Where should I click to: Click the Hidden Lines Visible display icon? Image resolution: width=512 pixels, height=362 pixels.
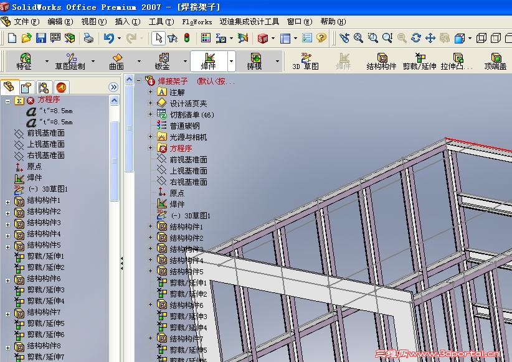tap(496, 38)
